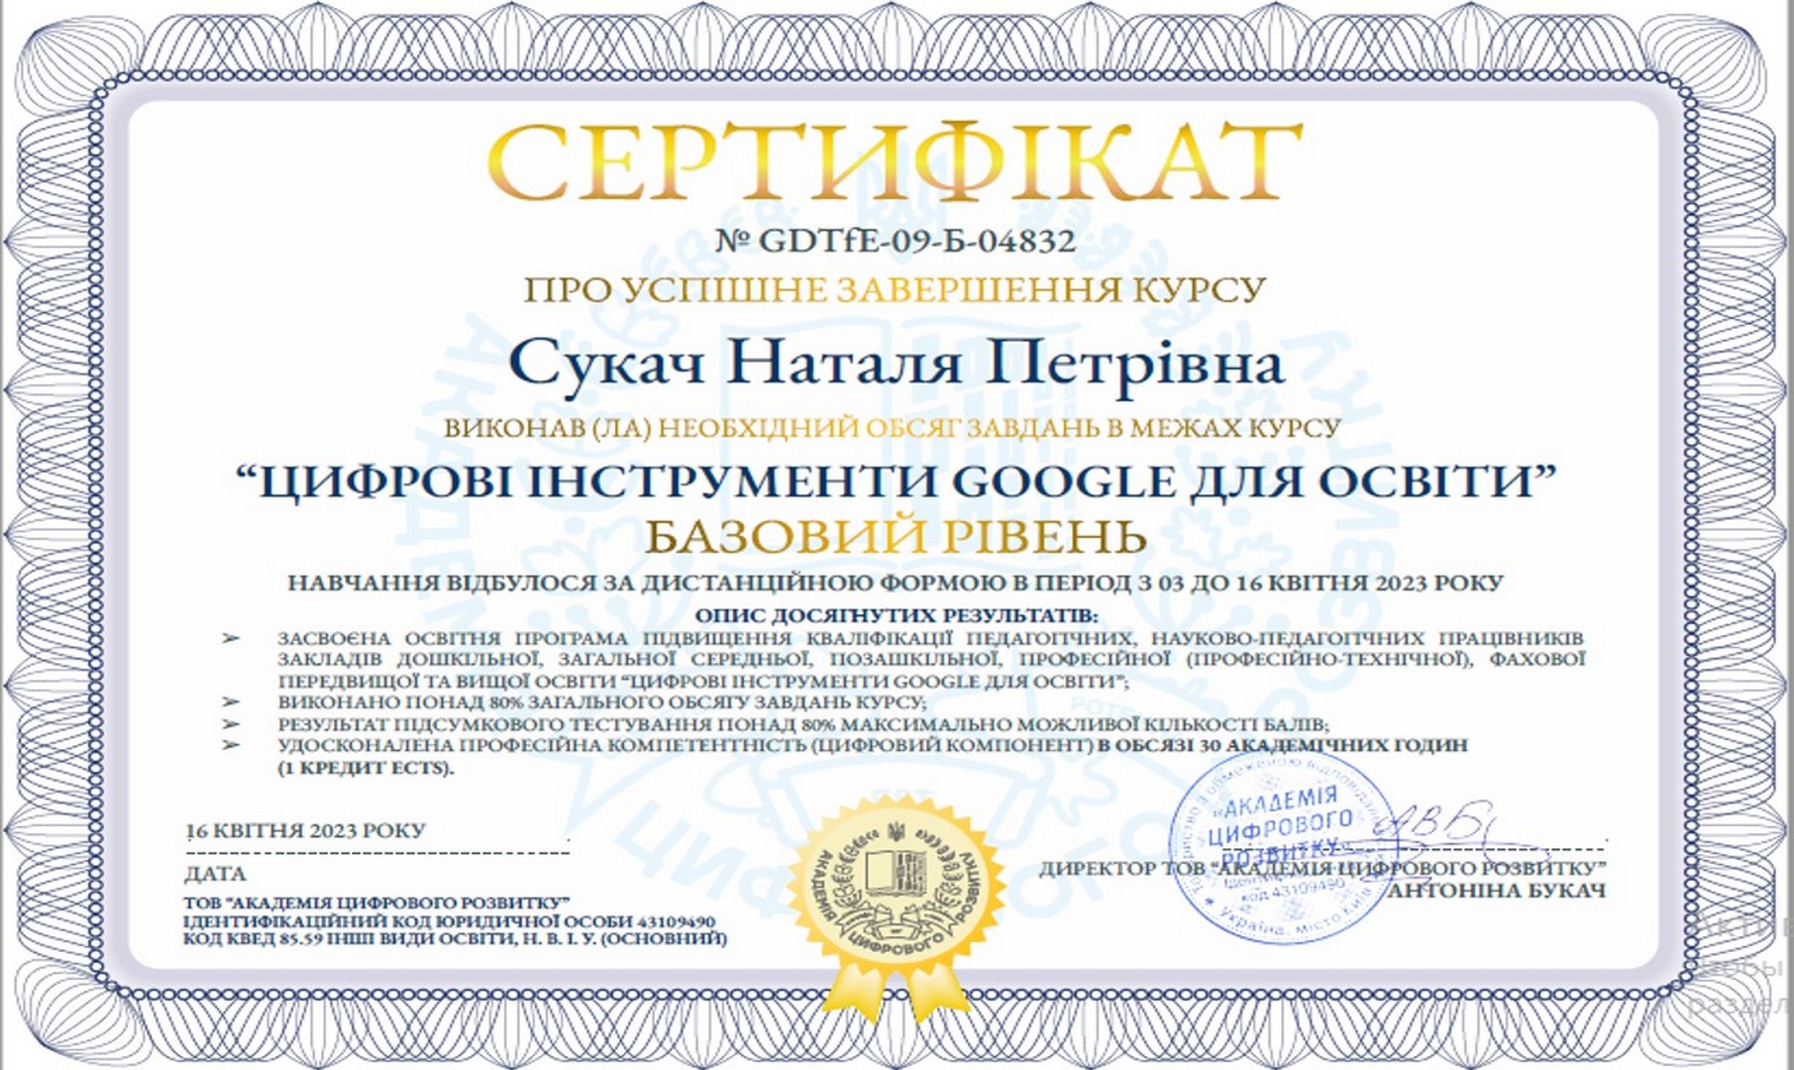This screenshot has height=1070, width=1794.
Task: Click the bullet arrow before РЕЗУЛЬТАТ ПІДСУМКОВОГО
Action: coord(232,723)
